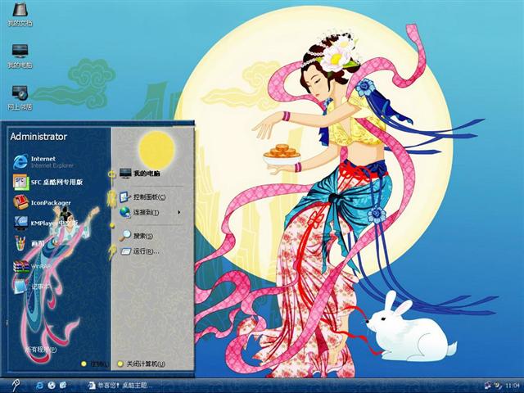Open 我的电脑 in Start menu right pane
This screenshot has width=524, height=393.
point(140,173)
